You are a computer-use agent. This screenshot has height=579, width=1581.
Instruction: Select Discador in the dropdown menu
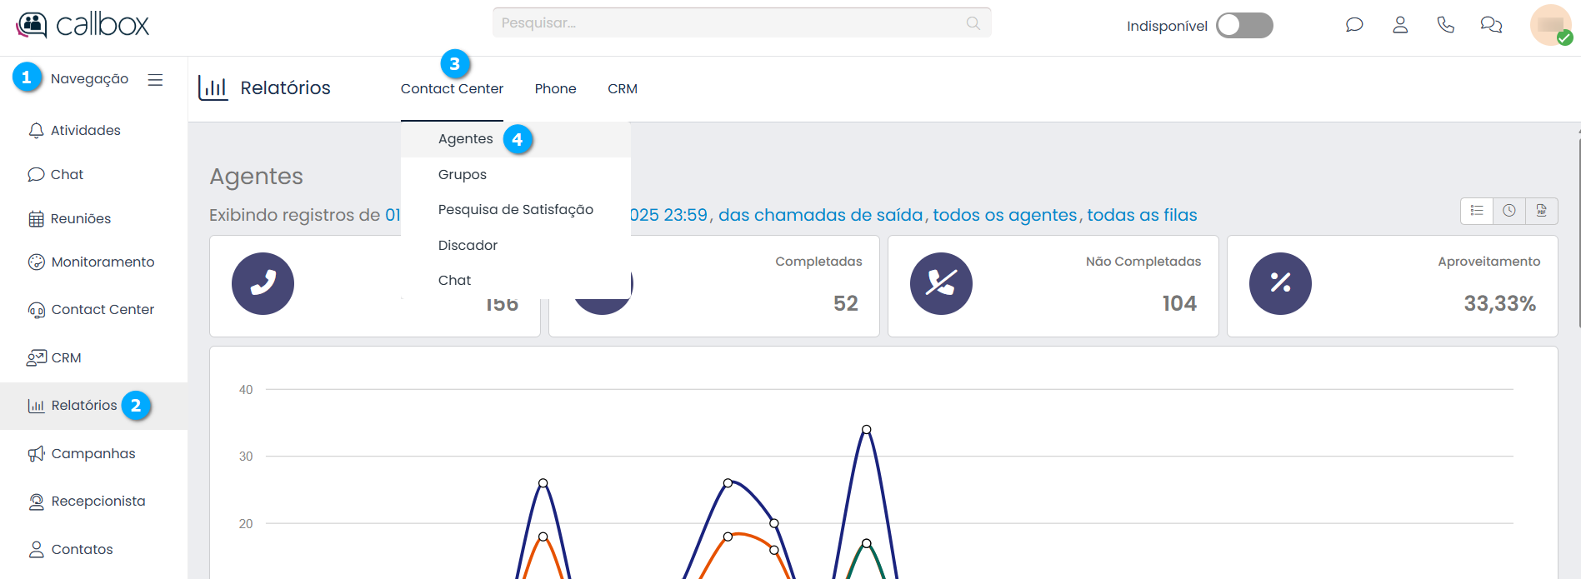point(468,246)
